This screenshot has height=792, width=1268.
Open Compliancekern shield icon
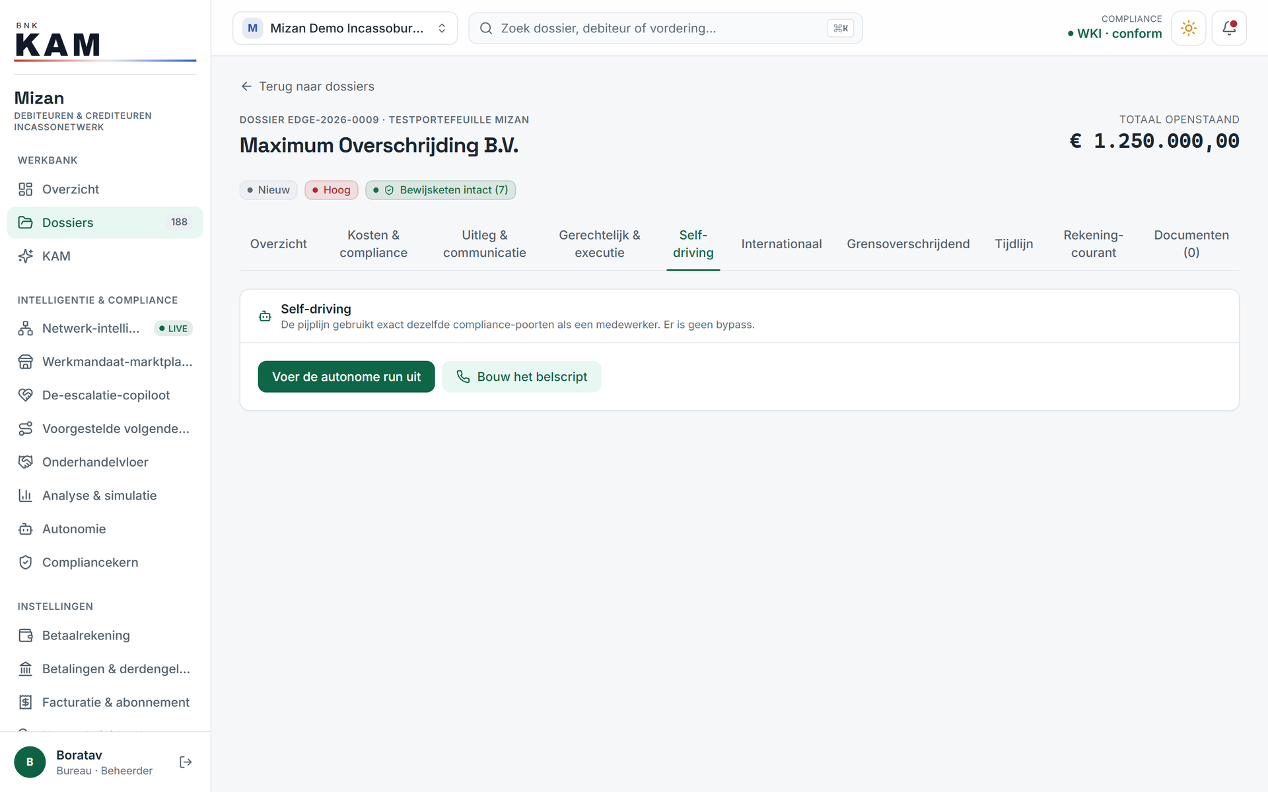pos(25,562)
